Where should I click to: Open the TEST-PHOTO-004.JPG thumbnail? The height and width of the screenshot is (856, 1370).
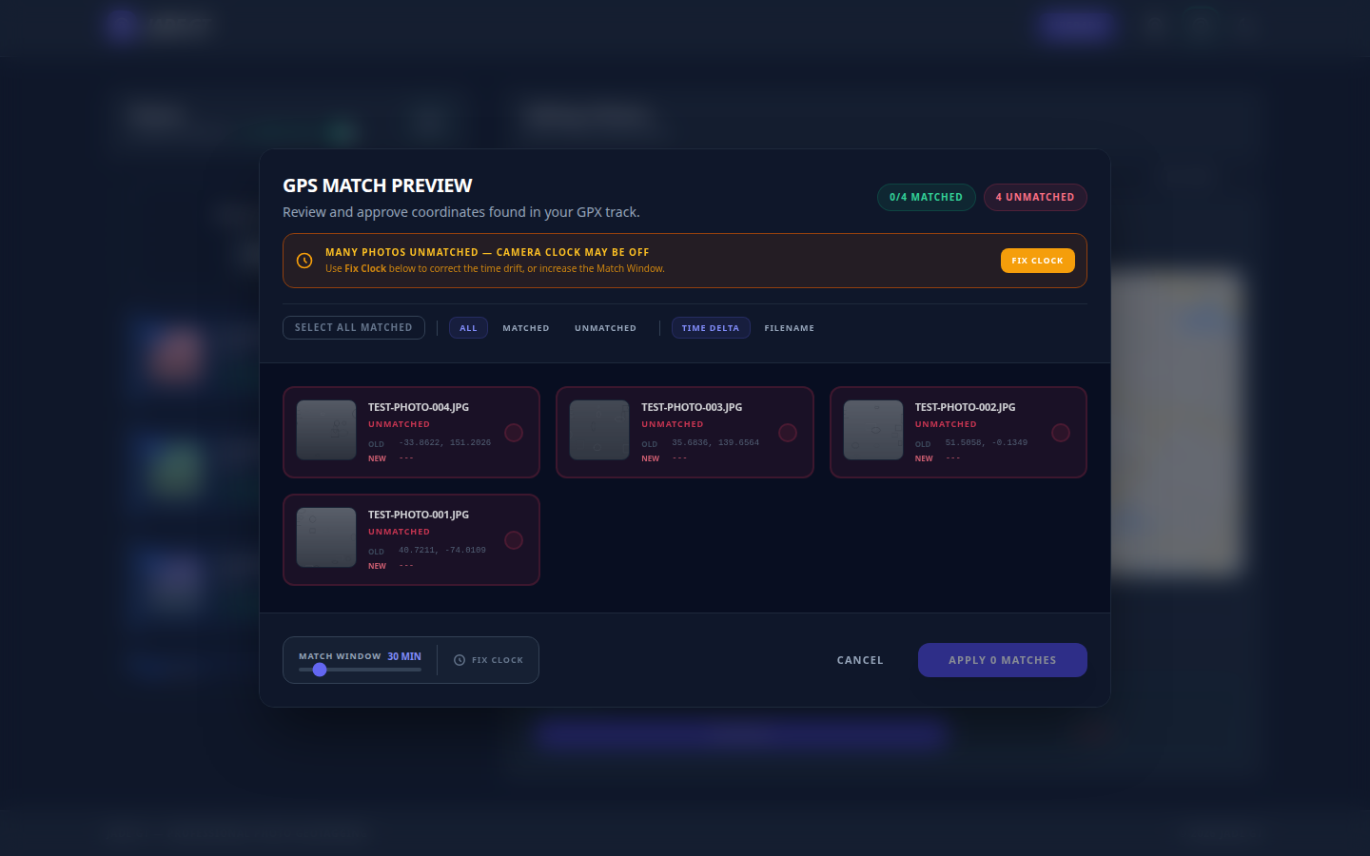326,430
